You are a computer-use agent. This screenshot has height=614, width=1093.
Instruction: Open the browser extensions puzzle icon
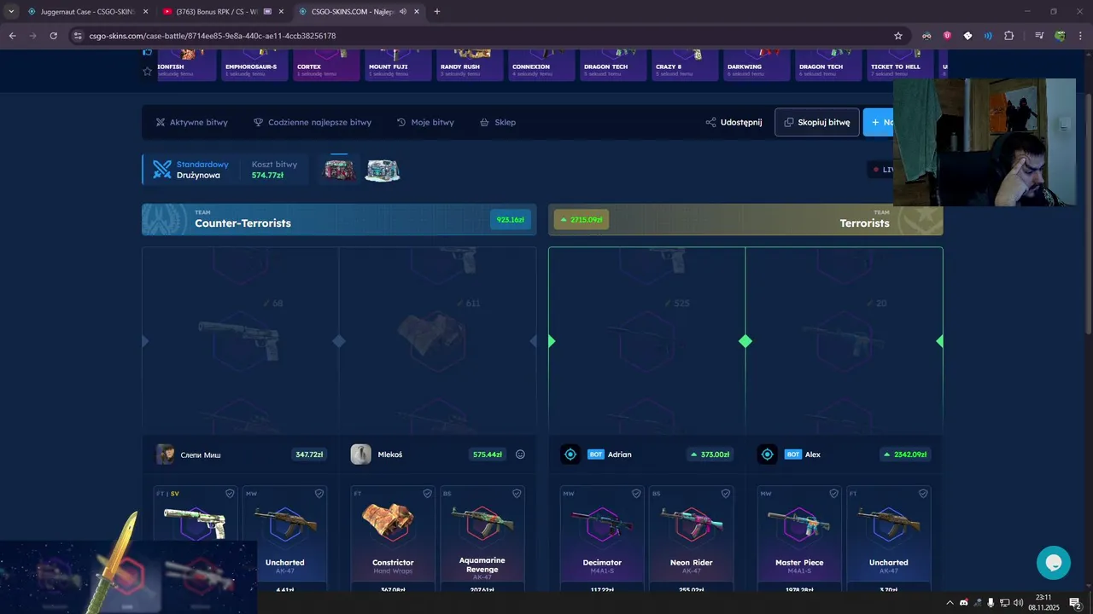(x=1008, y=36)
